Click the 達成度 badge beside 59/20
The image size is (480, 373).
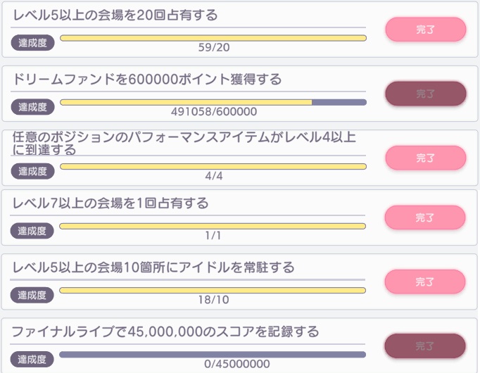(x=32, y=42)
